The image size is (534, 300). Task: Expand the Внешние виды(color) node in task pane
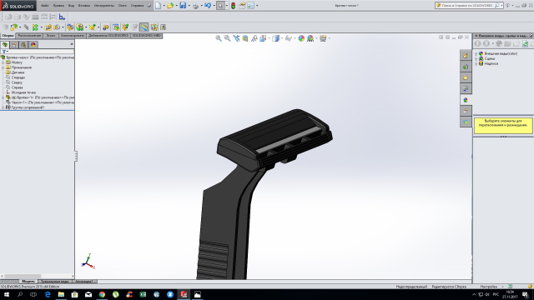476,53
